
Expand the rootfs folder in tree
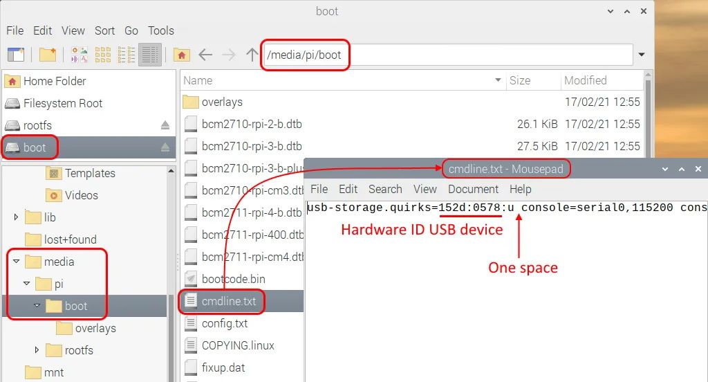pyautogui.click(x=37, y=350)
